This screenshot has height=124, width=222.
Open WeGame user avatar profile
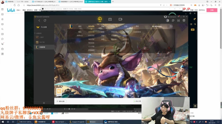click(167, 21)
